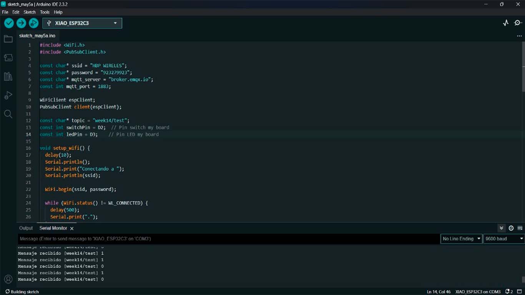Viewport: 525px width, 295px height.
Task: Close the Serial Monitor tab
Action: 72,228
